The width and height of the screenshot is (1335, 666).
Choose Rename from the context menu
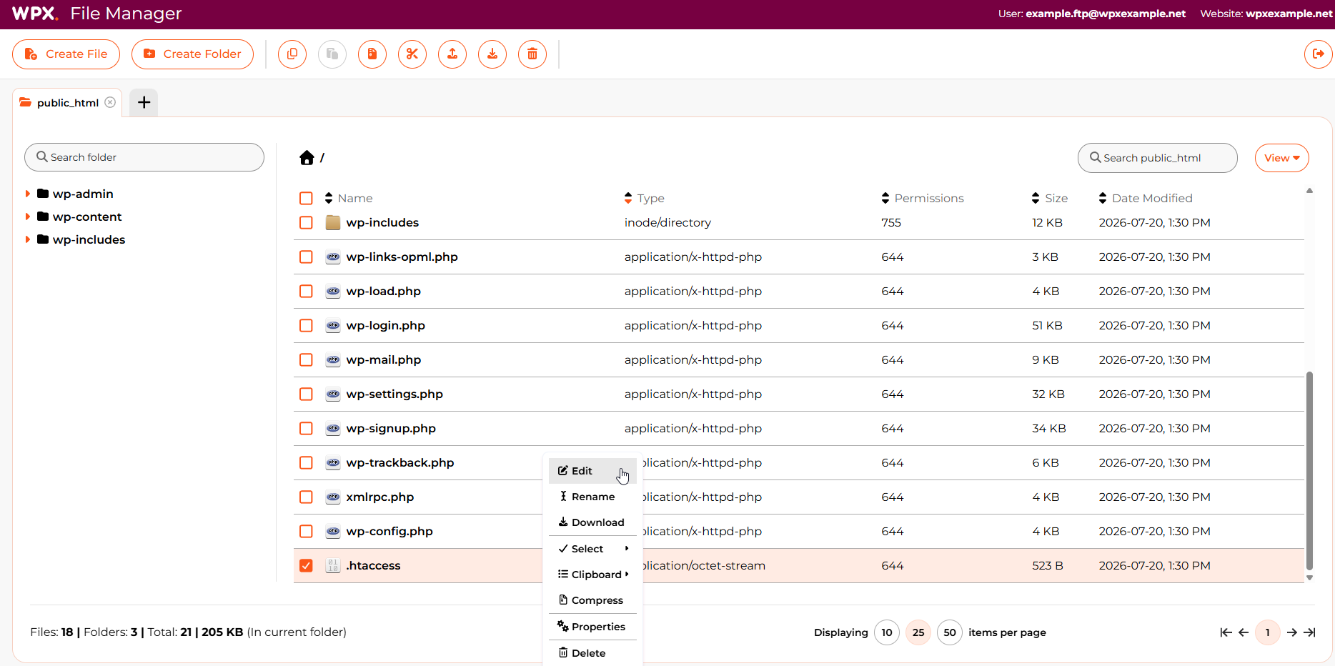click(x=592, y=497)
